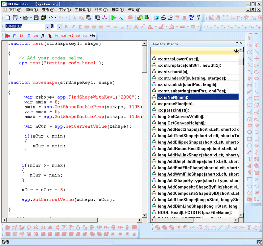
Task: Close the Toolbox Window panel
Action: (241, 43)
